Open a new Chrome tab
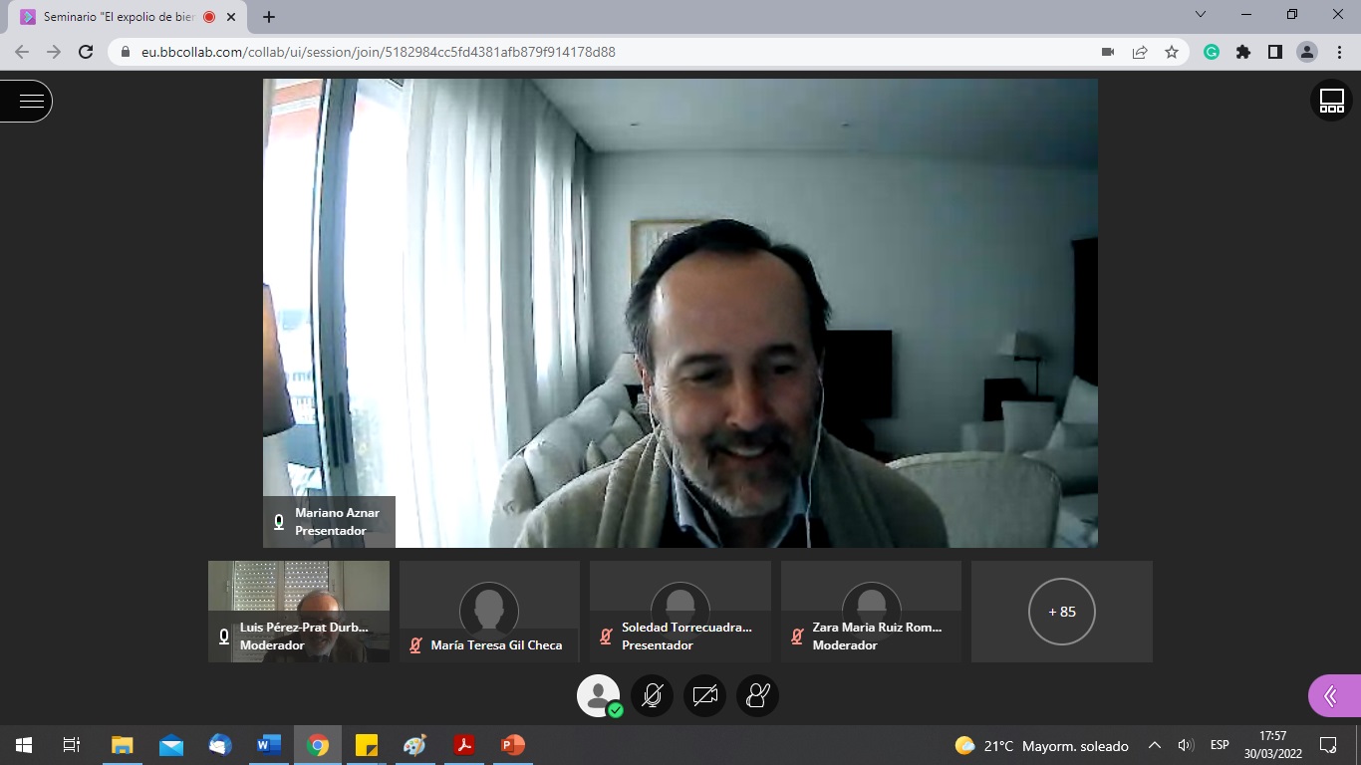The image size is (1361, 765). pyautogui.click(x=269, y=17)
